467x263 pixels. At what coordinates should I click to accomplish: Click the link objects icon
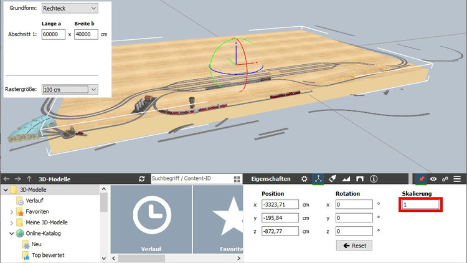(x=445, y=179)
